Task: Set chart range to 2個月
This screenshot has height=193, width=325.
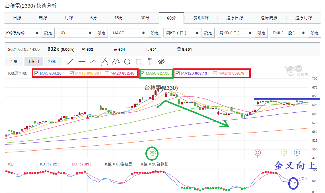Action: pyautogui.click(x=53, y=62)
